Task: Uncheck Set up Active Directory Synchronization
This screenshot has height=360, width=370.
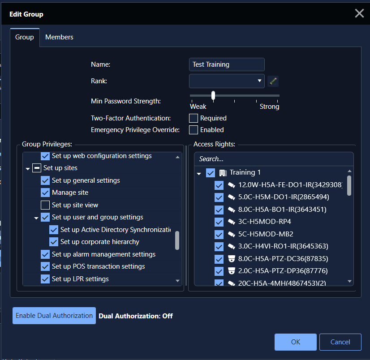Action: (54, 230)
